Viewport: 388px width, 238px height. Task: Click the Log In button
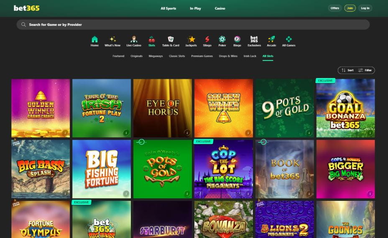(365, 8)
